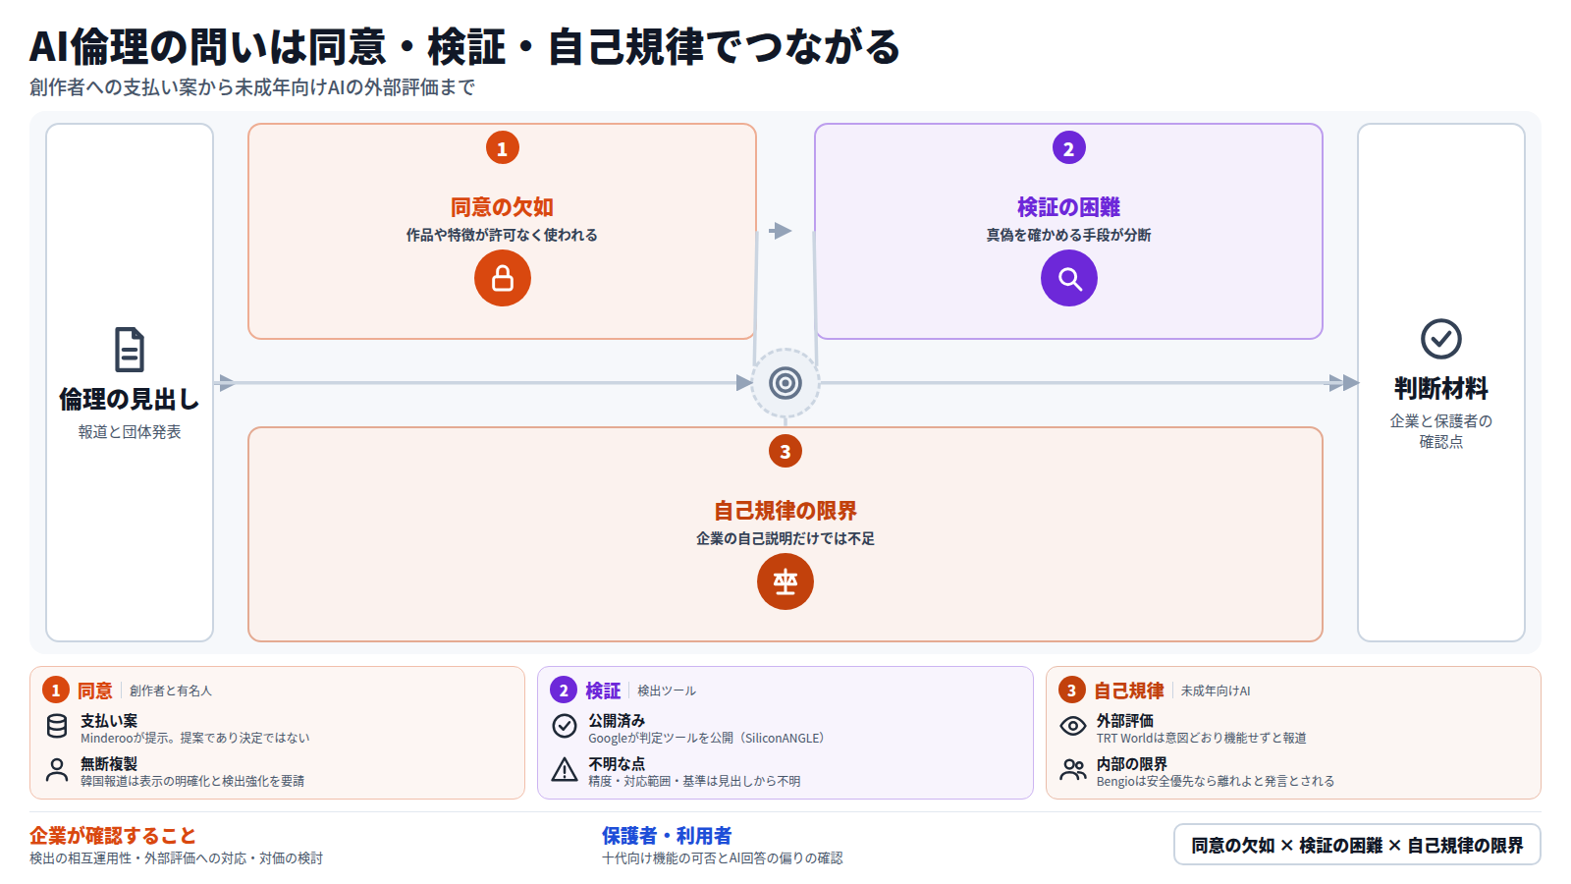Click the number 3 badge beside the 自己規律 heading
Screen dimensions: 1571x884
pos(1071,691)
